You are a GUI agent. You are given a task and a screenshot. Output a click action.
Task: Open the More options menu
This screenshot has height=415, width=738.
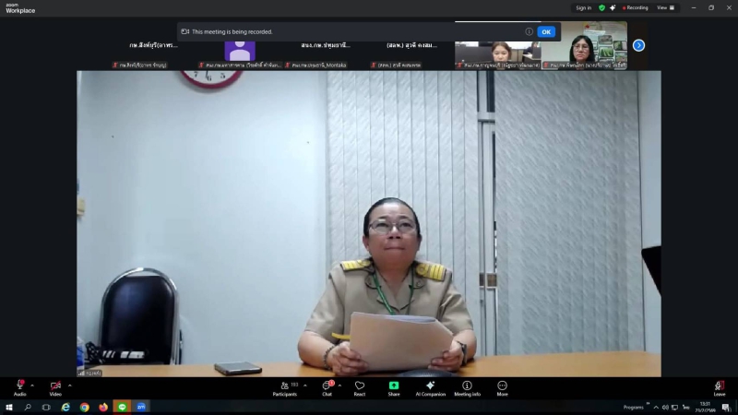pos(502,386)
